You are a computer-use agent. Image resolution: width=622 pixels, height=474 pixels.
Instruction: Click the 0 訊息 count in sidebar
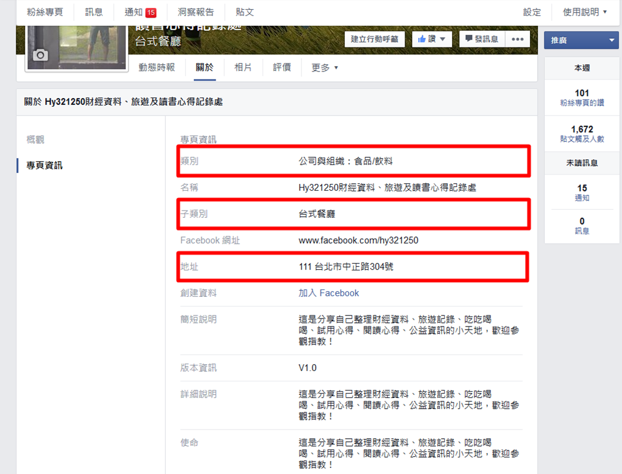tap(582, 226)
